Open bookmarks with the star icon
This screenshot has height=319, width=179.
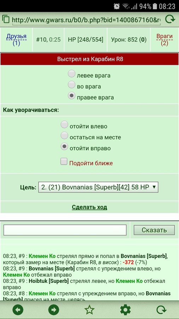tap(89, 310)
